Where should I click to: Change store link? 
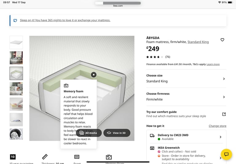(218, 126)
